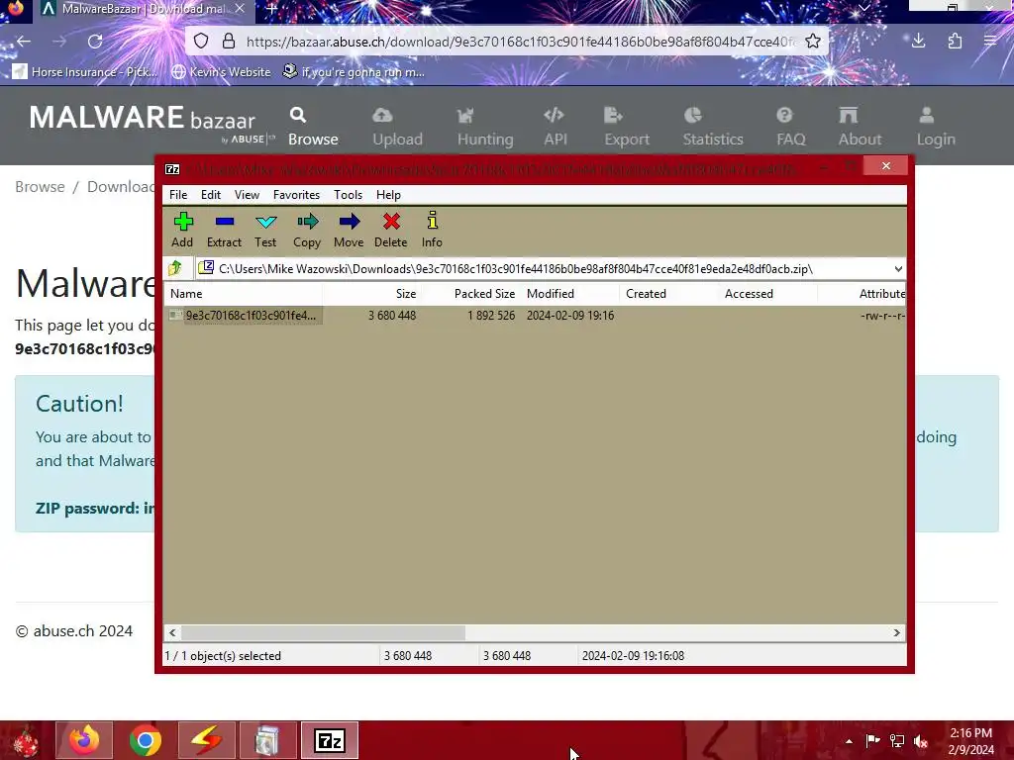1014x760 pixels.
Task: Open Hunting in MalwareBazaar navigation
Action: click(485, 127)
